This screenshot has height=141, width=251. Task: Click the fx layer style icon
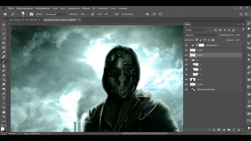click(214, 130)
